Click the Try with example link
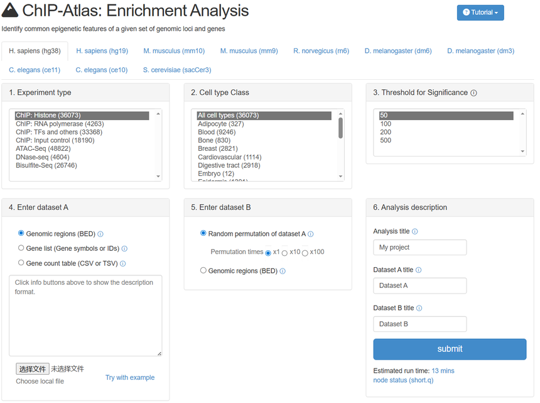The width and height of the screenshot is (540, 403). tap(130, 377)
